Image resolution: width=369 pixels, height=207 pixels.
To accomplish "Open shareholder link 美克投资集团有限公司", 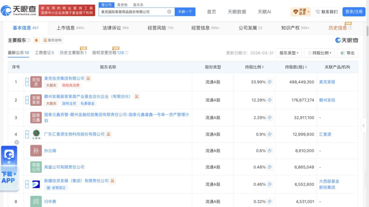I will point(64,79).
